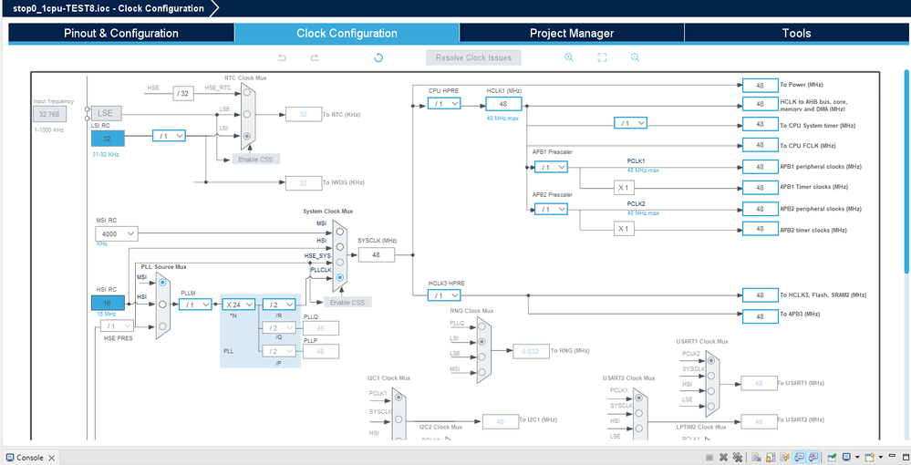Open the HCLK3 HPRE /1 dropdown
911x465 pixels.
coord(444,295)
